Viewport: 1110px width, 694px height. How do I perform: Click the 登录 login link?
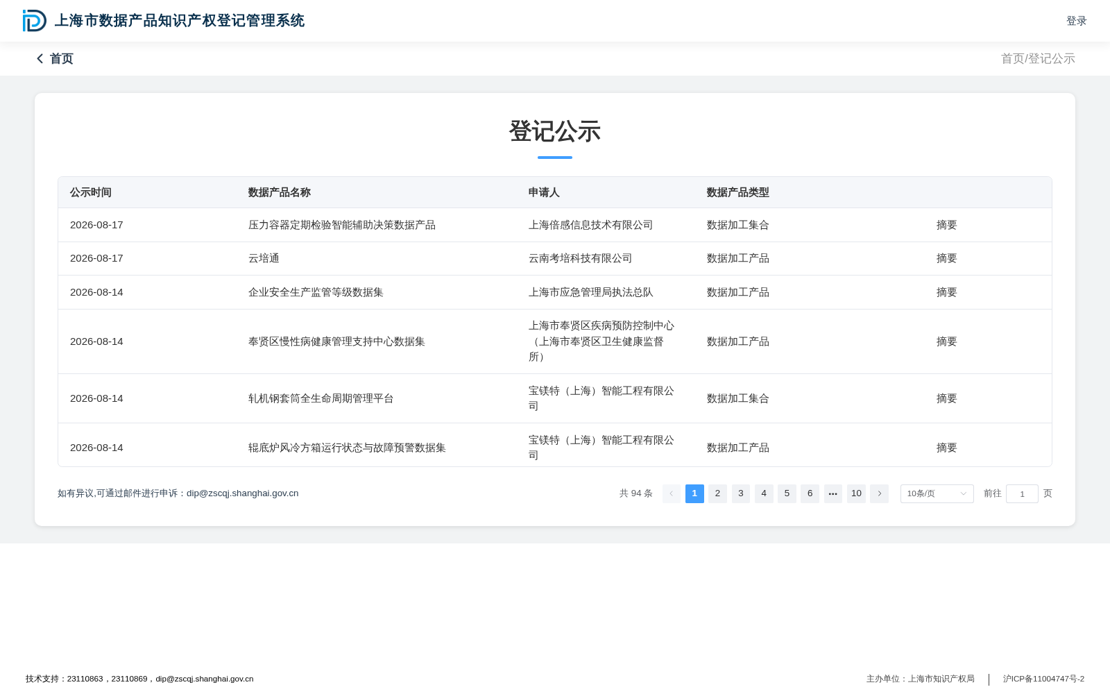1076,21
